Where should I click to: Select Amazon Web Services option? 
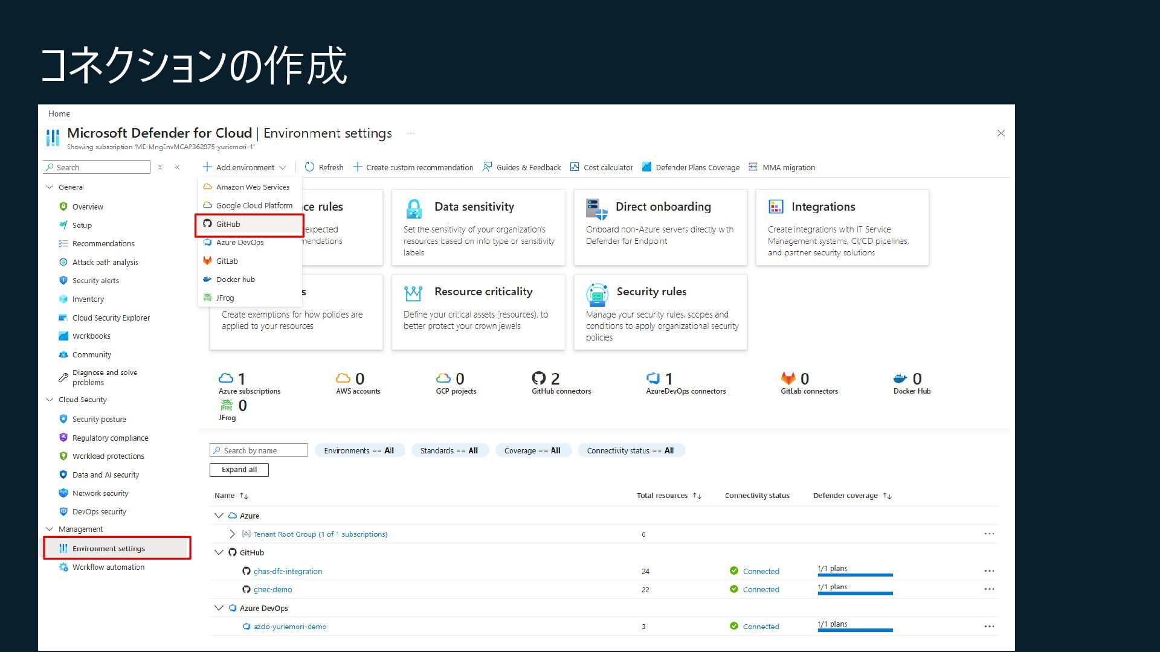pos(253,187)
